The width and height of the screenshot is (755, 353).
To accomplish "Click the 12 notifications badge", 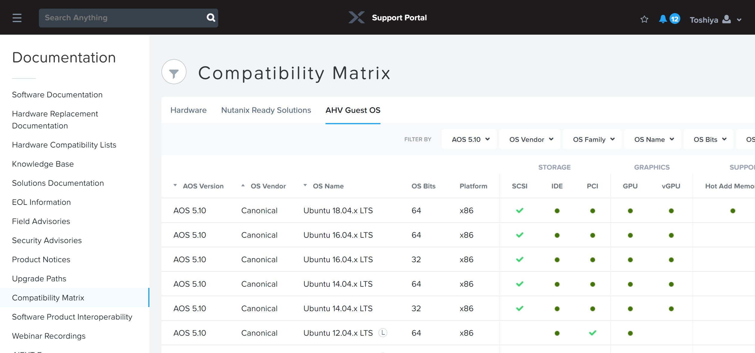I will pyautogui.click(x=675, y=19).
